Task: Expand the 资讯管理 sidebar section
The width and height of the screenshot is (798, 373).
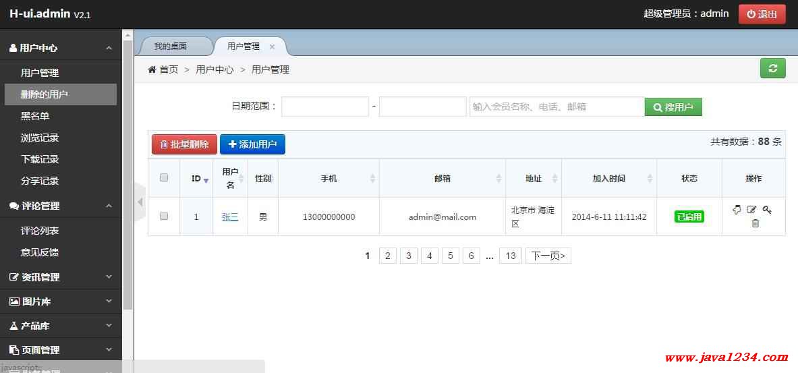Action: pos(61,277)
